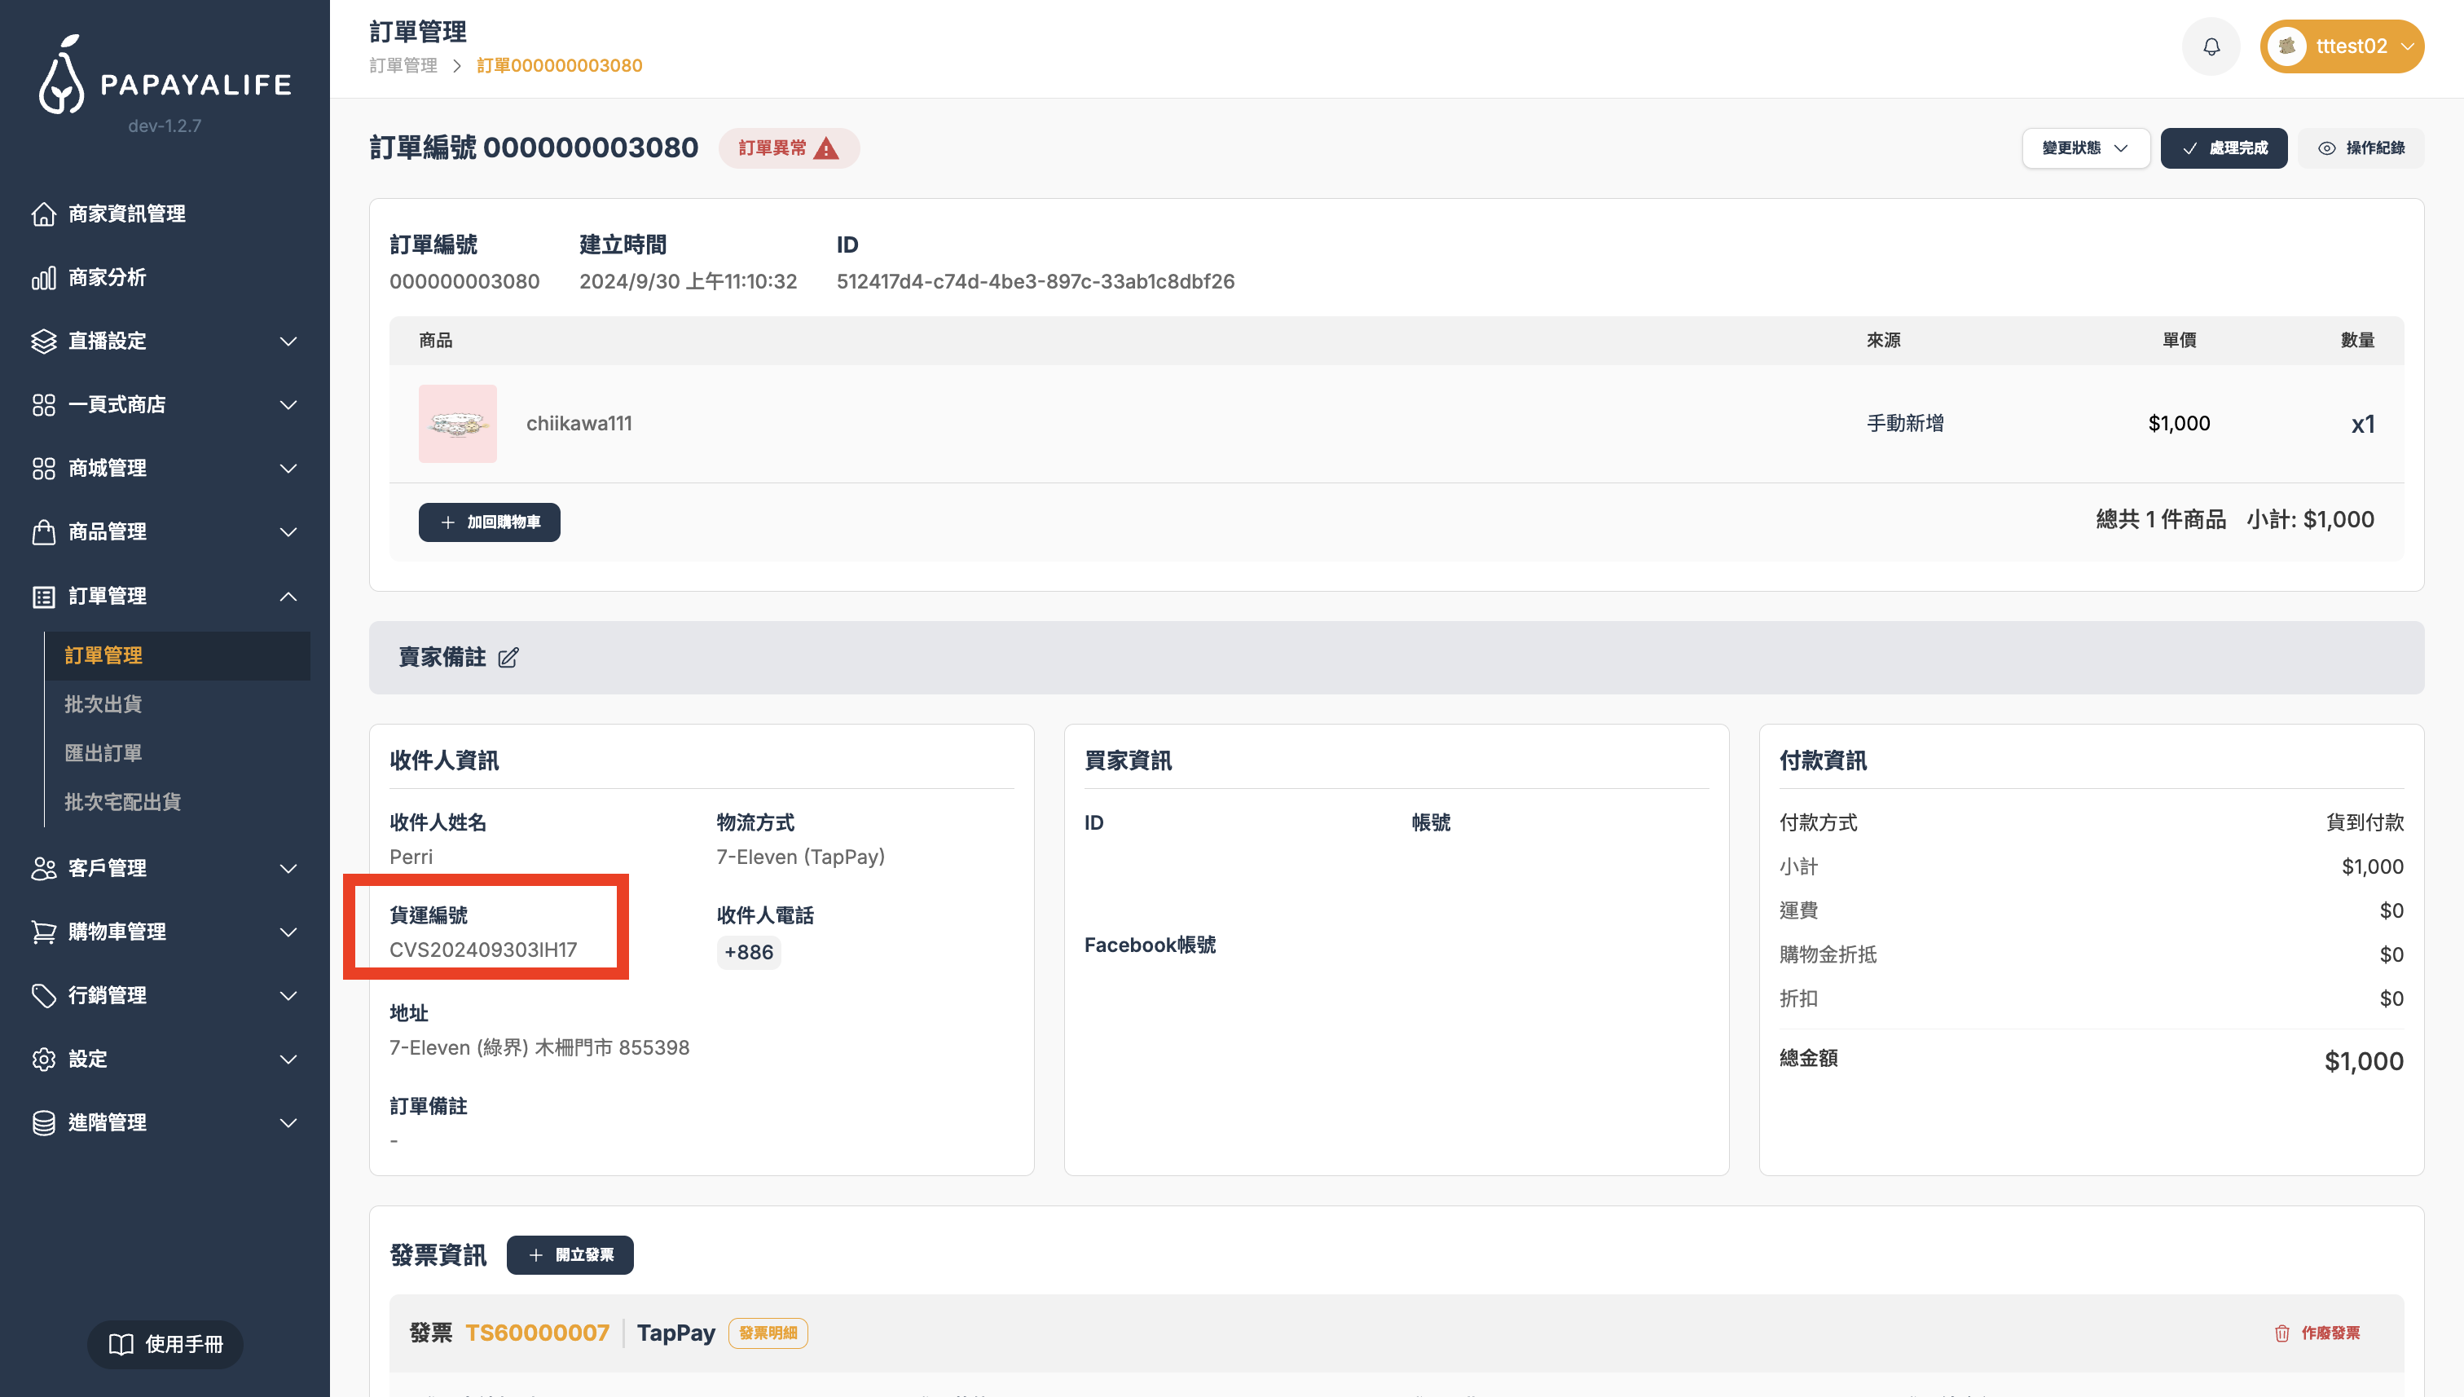This screenshot has width=2464, height=1397.
Task: Click the 商家資訊管理 home icon
Action: (x=43, y=214)
